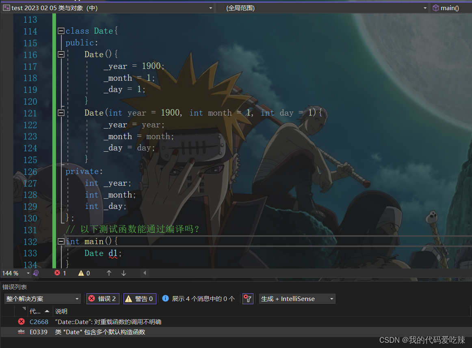This screenshot has height=348, width=472.
Task: Sort by the 说明 description column header
Action: point(61,311)
